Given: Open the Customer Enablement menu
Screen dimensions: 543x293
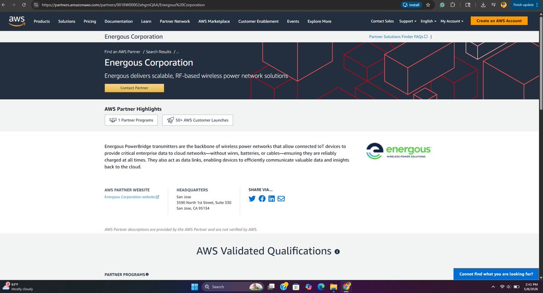Looking at the screenshot, I should point(258,21).
